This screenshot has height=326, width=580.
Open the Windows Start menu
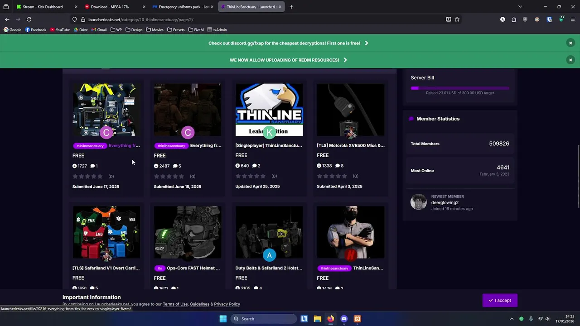(223, 319)
